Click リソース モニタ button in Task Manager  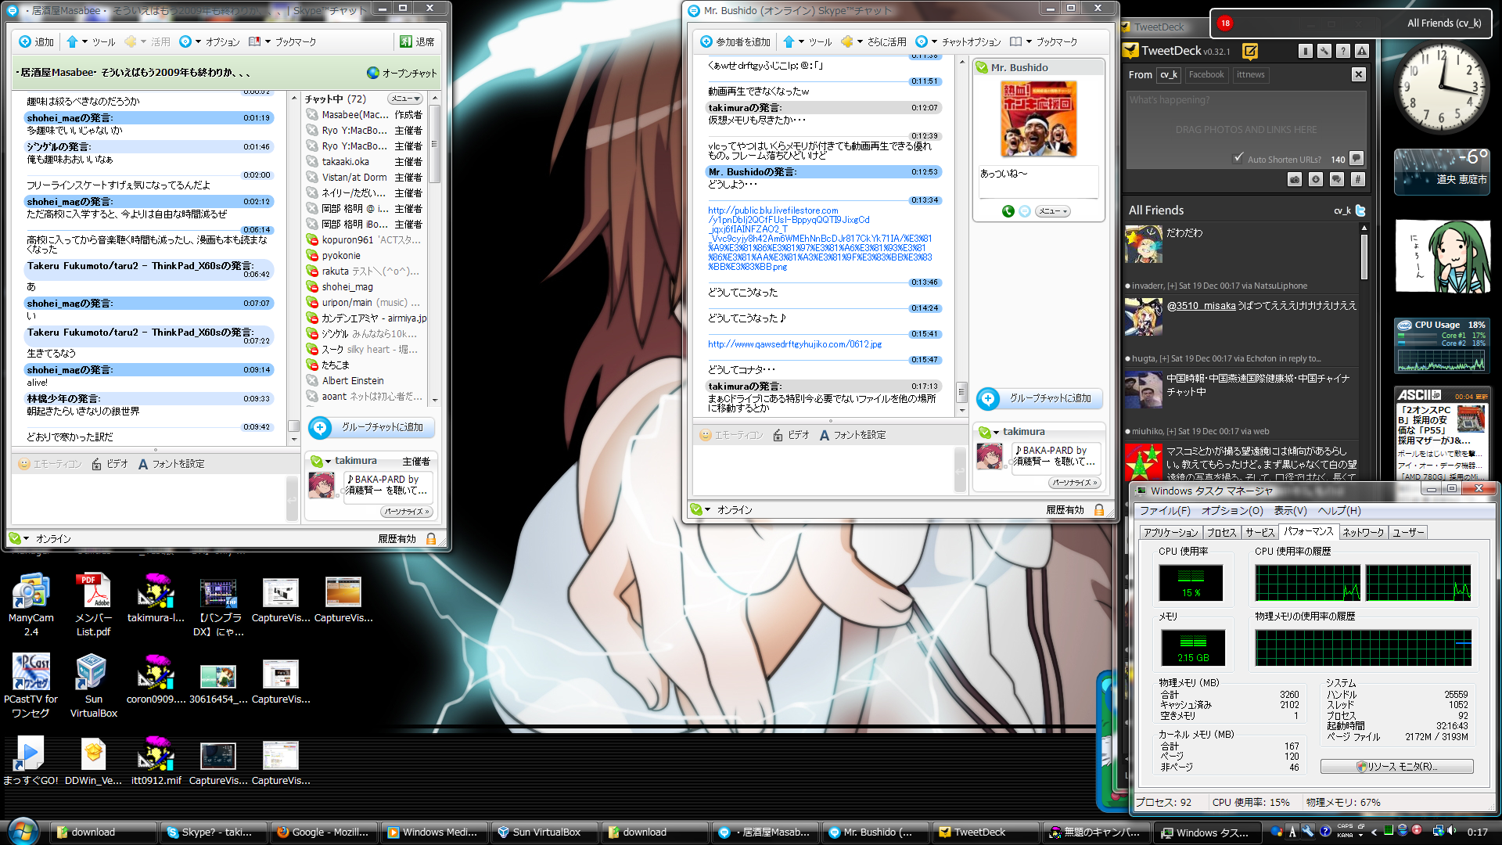(1396, 766)
